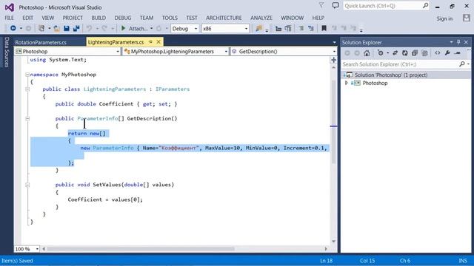Click the Search Solution Explorer field
This screenshot has height=266, width=474.
point(405,64)
